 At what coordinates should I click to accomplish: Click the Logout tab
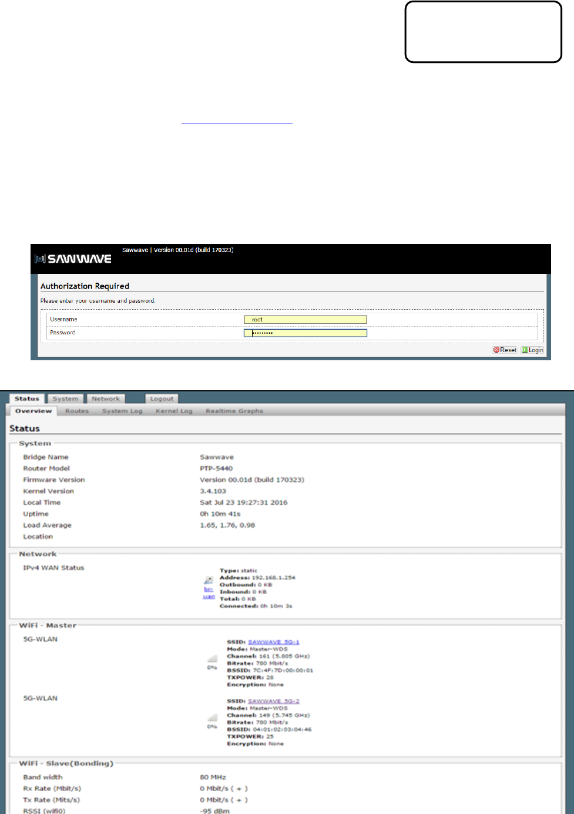(162, 398)
